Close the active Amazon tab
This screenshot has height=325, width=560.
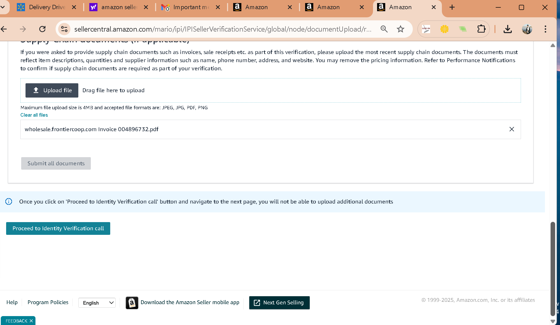[x=434, y=7]
